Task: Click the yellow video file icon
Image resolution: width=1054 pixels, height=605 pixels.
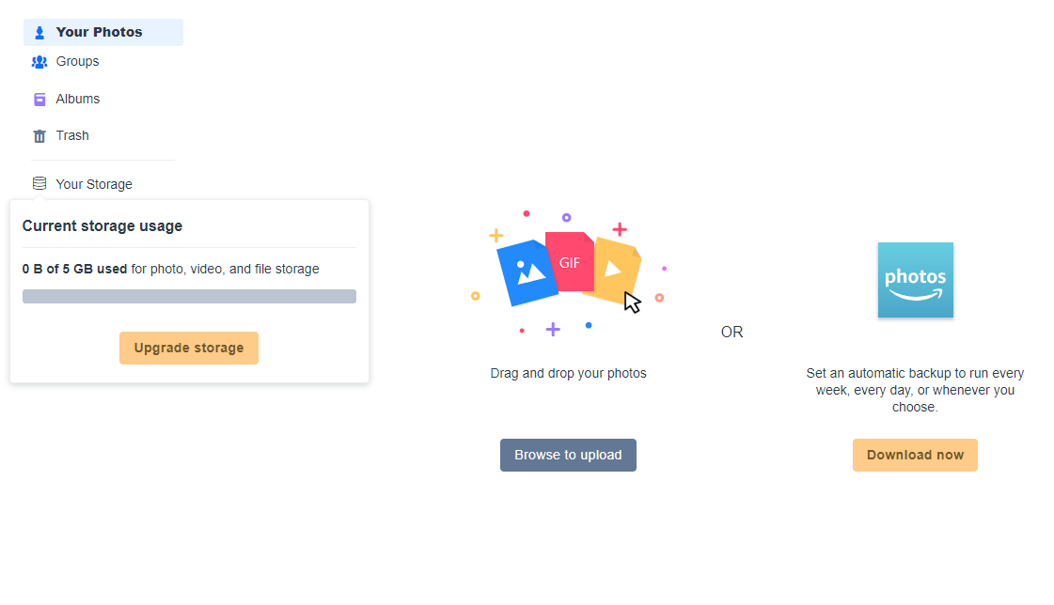Action: coord(613,270)
